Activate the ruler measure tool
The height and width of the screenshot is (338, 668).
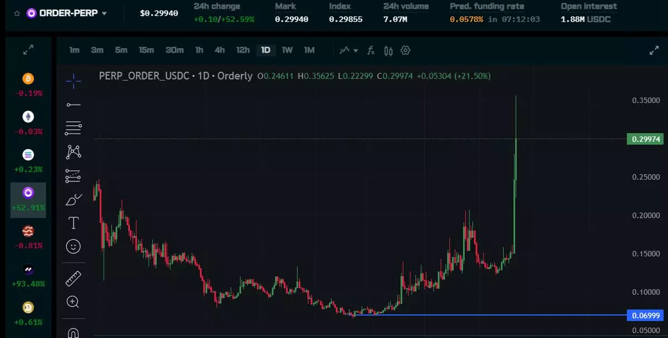(73, 278)
